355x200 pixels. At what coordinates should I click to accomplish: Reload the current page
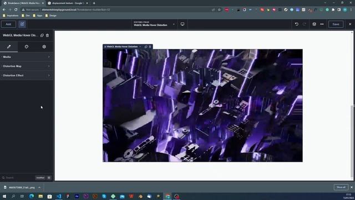(16, 10)
